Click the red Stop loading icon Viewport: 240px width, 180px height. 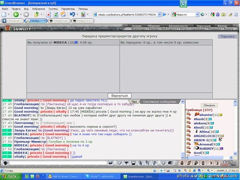(48, 15)
